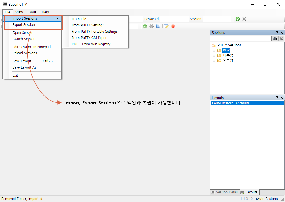Open Import Sessions submenu
The width and height of the screenshot is (285, 202).
click(32, 18)
